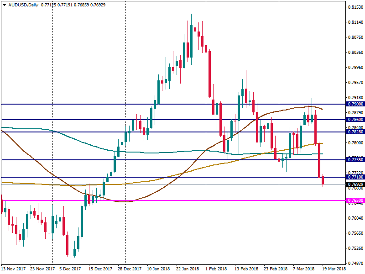The width and height of the screenshot is (365, 274).
Task: Click the 0.78280 horizontal line label
Action: pos(355,132)
